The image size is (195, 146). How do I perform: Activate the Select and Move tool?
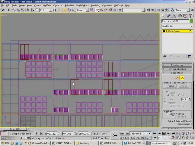click(x=65, y=10)
